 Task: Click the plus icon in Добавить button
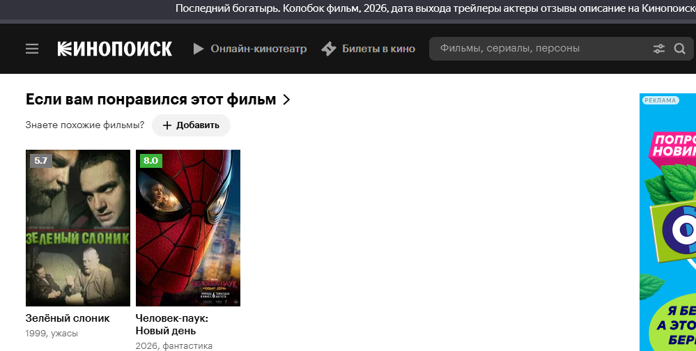(x=167, y=125)
